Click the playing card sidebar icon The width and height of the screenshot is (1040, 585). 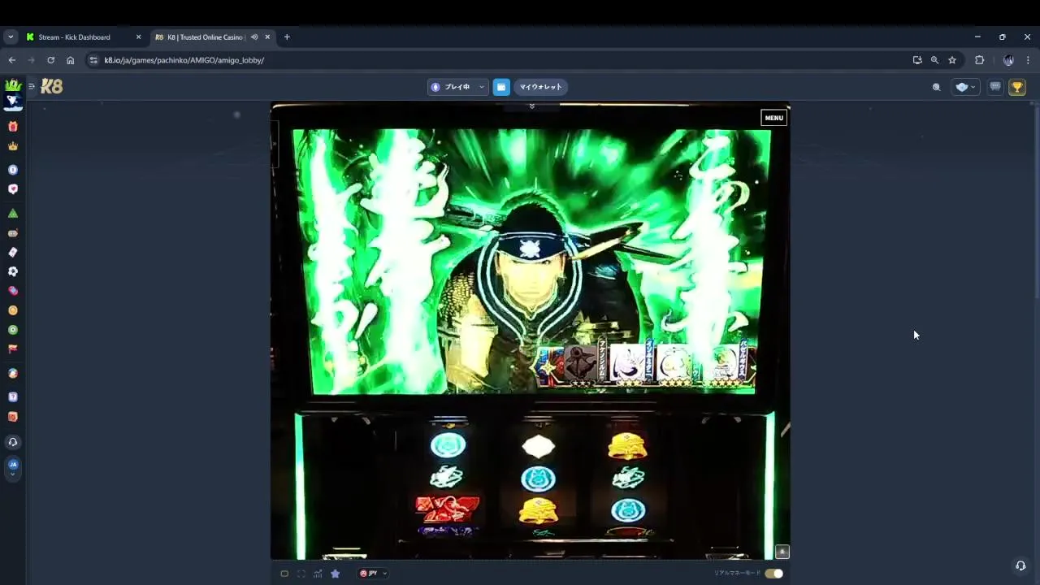coord(12,252)
